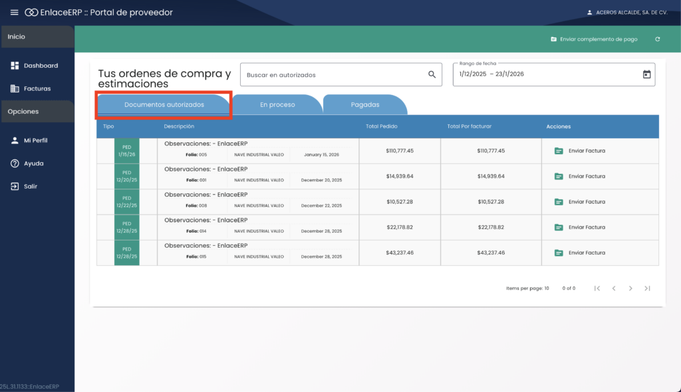Screen dimensions: 681x392
Task: Click the Rango de fecha field
Action: coord(554,74)
